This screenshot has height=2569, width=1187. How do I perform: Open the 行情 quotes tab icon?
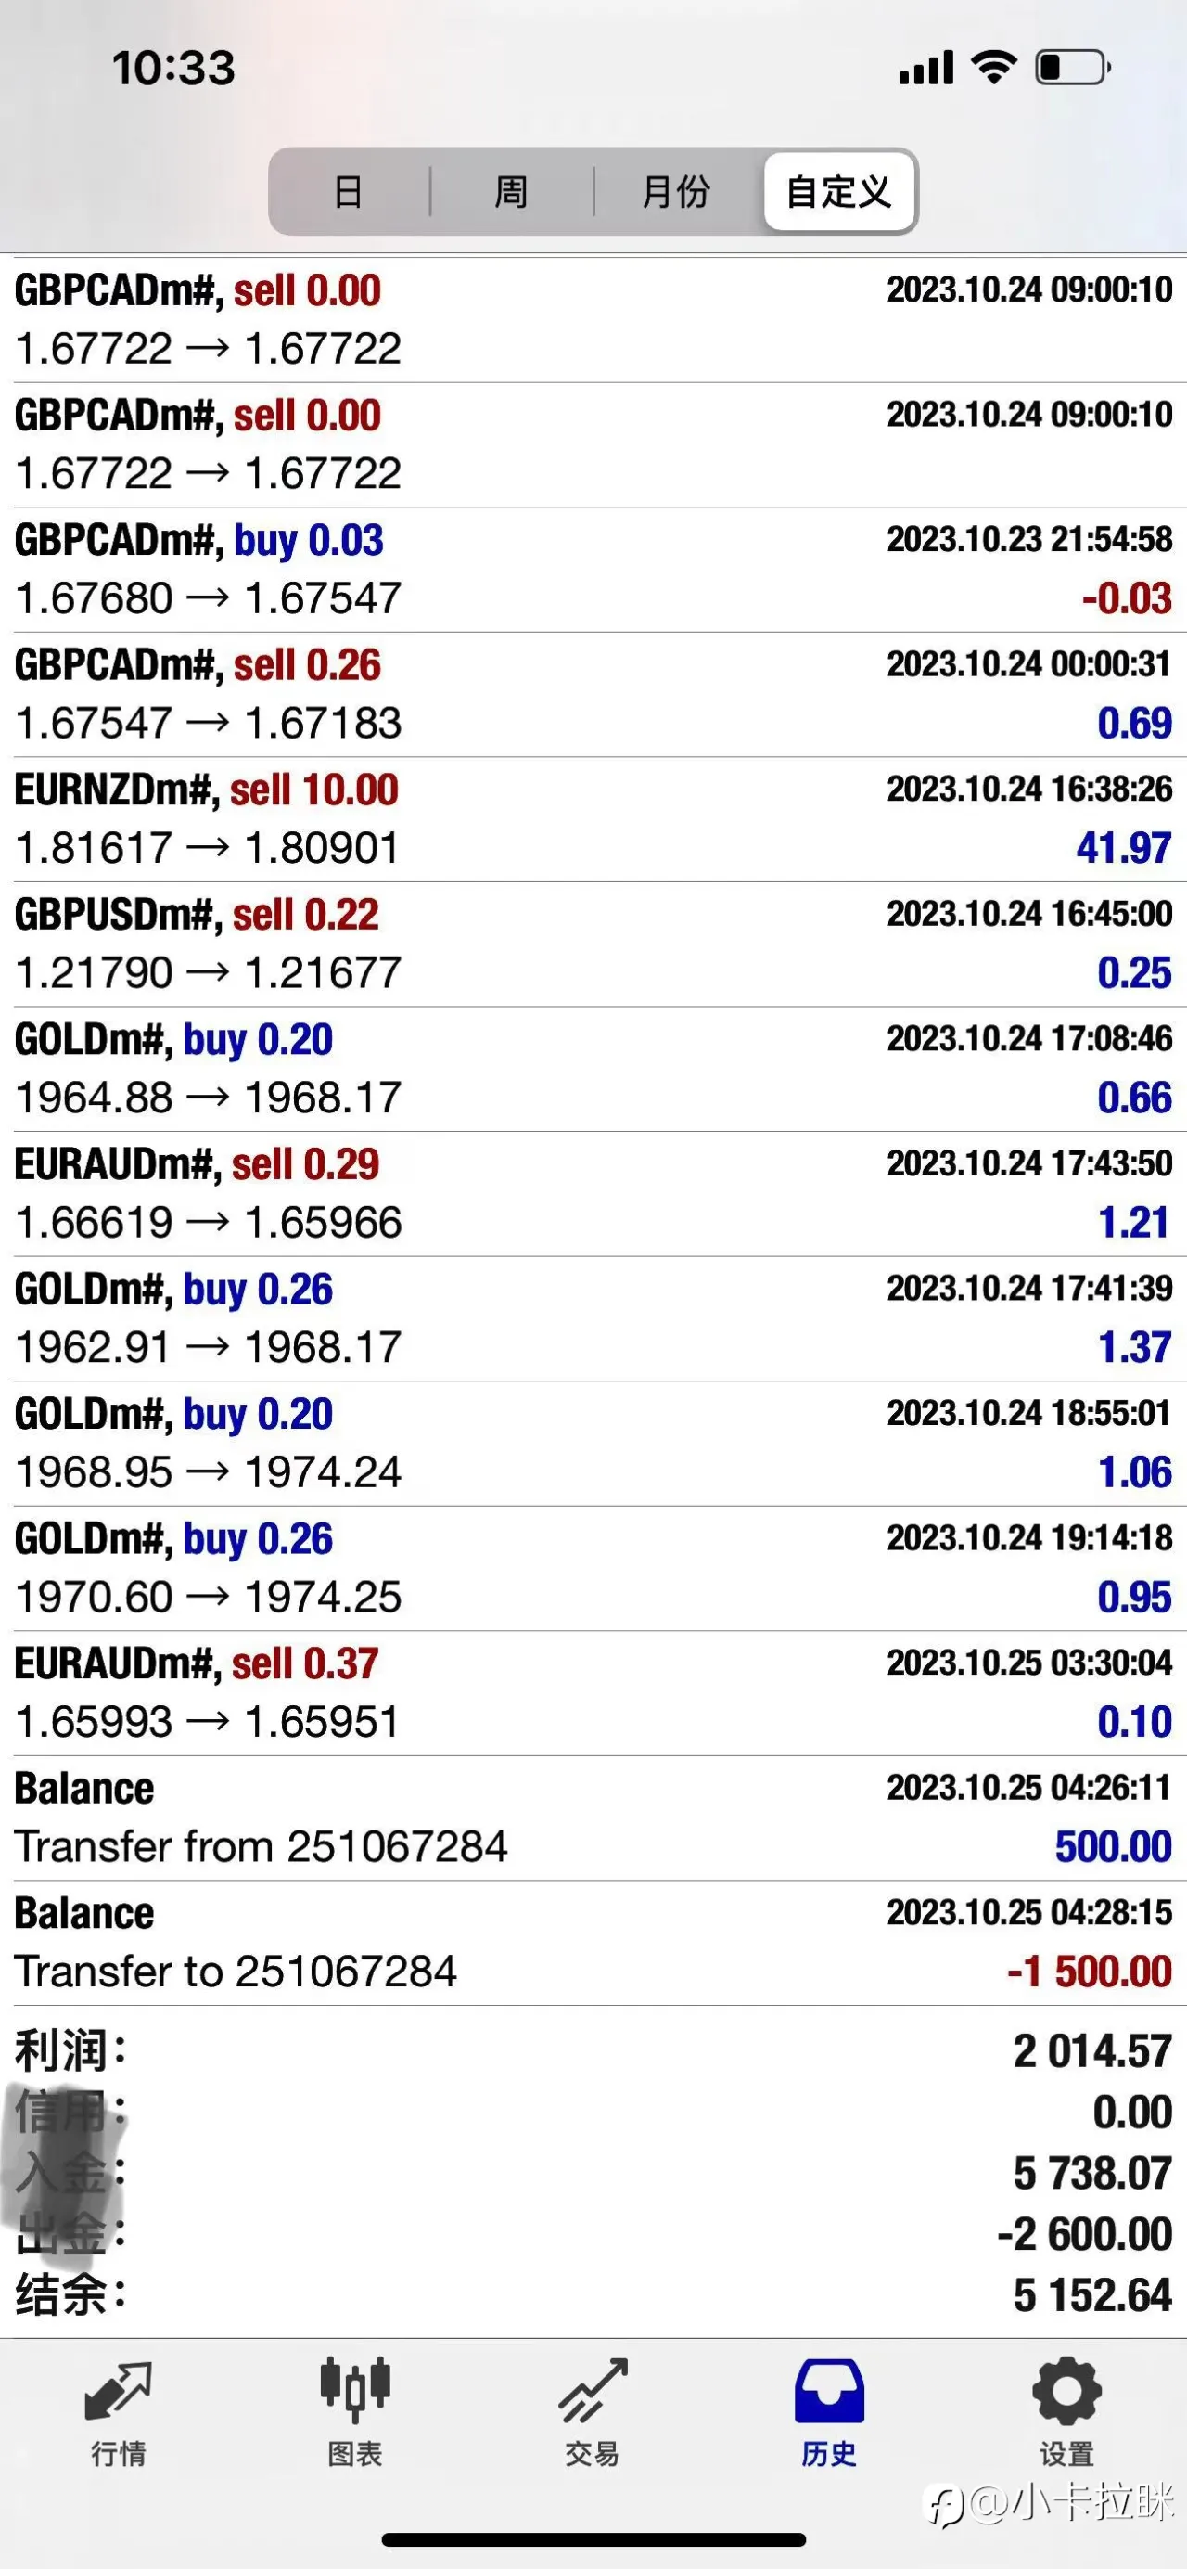coord(119,2392)
